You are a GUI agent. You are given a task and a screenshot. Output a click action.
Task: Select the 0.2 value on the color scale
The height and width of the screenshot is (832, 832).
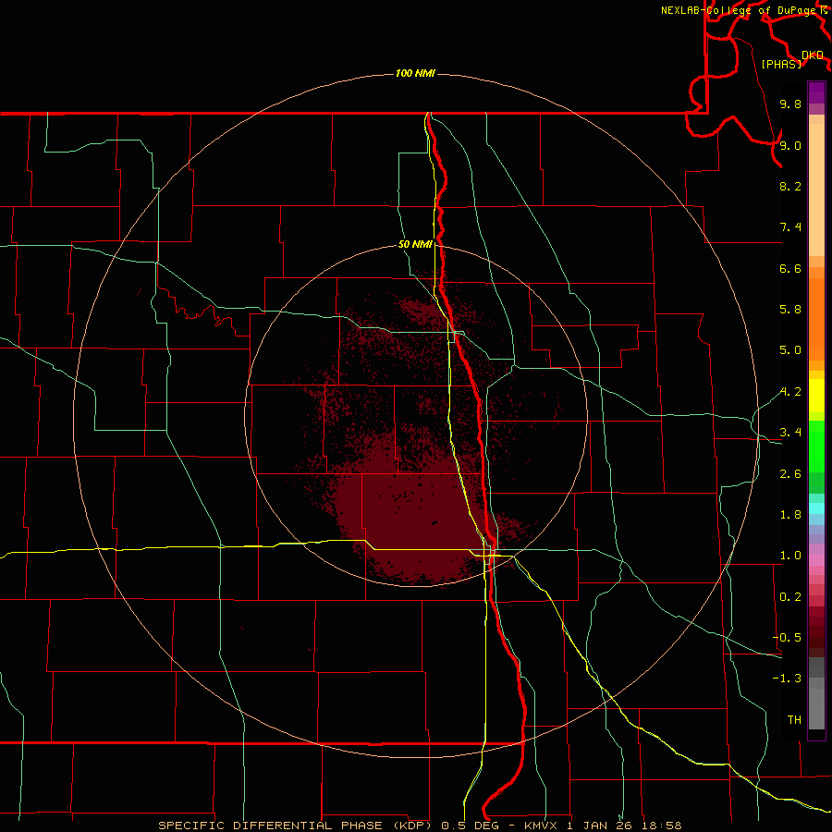790,597
